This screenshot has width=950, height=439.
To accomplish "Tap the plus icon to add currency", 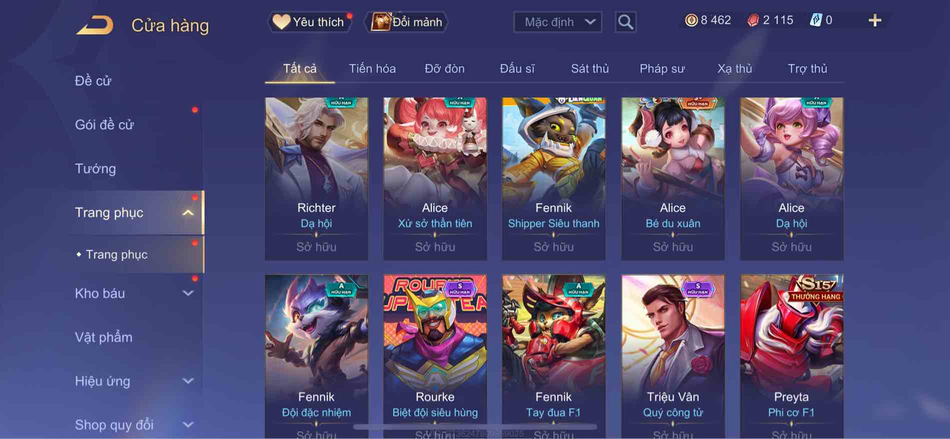I will click(x=874, y=20).
